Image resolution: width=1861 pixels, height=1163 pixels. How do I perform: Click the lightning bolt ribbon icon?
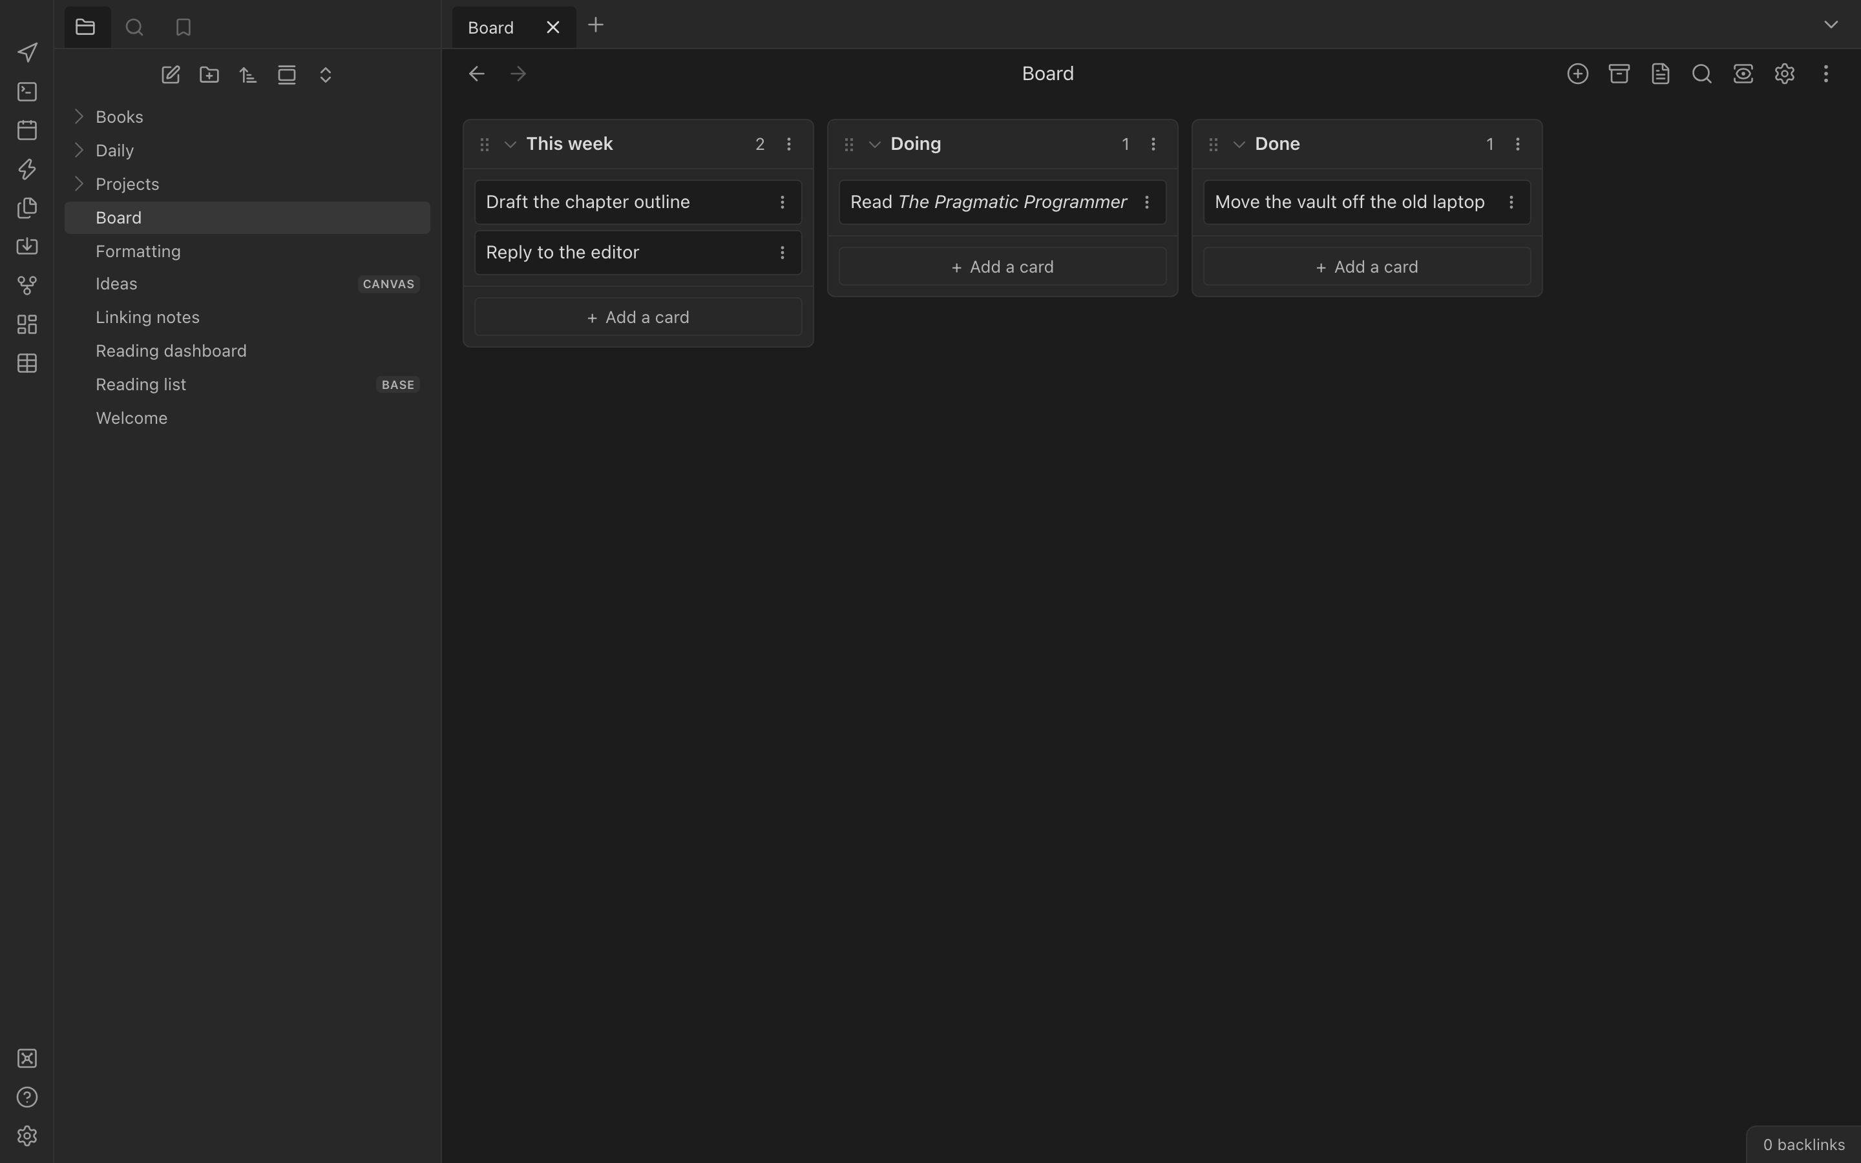click(27, 169)
